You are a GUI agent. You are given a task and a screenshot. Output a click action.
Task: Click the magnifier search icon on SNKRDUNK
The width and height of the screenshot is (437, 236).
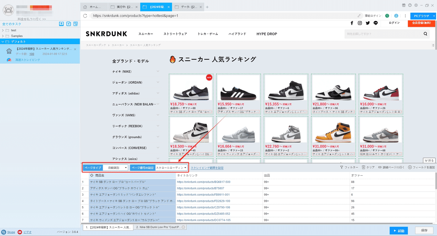point(425,34)
